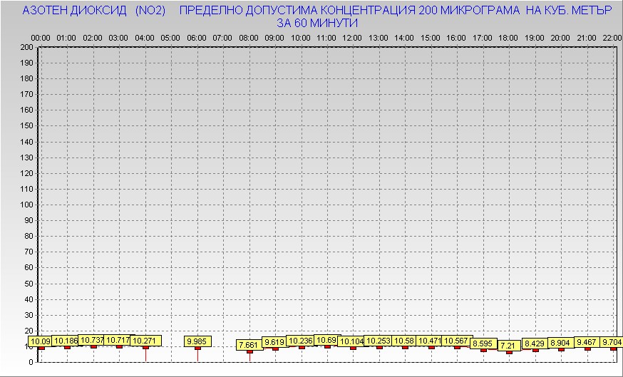Click the 05:00 time axis label
Image resolution: width=623 pixels, height=377 pixels.
(x=170, y=37)
